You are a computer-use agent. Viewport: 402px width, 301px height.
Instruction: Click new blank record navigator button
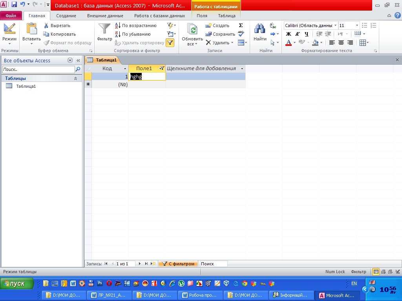[153, 264]
